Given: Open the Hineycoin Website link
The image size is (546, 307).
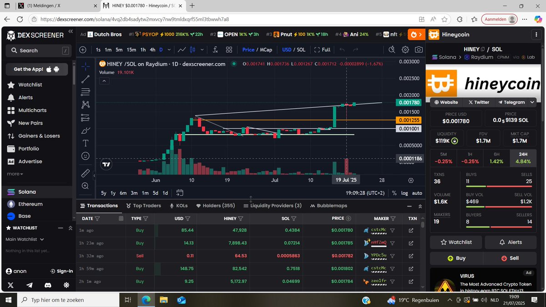Looking at the screenshot, I should (x=446, y=102).
